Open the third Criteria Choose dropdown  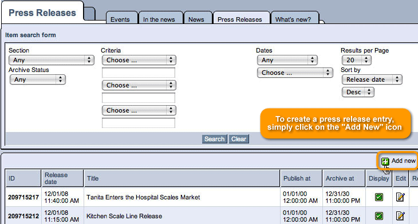(139, 110)
